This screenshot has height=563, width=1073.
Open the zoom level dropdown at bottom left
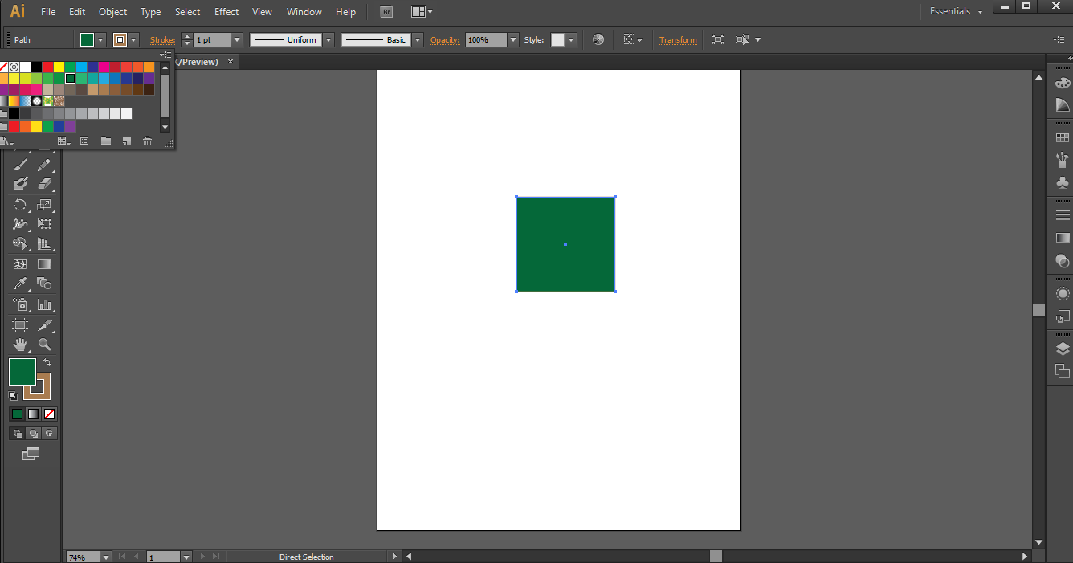pyautogui.click(x=104, y=556)
